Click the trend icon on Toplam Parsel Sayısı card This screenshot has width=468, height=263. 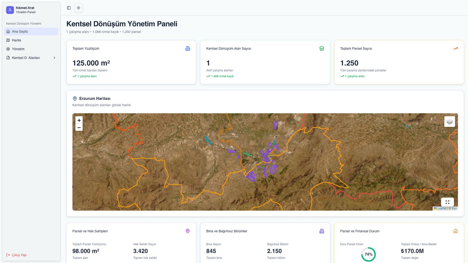click(x=455, y=49)
